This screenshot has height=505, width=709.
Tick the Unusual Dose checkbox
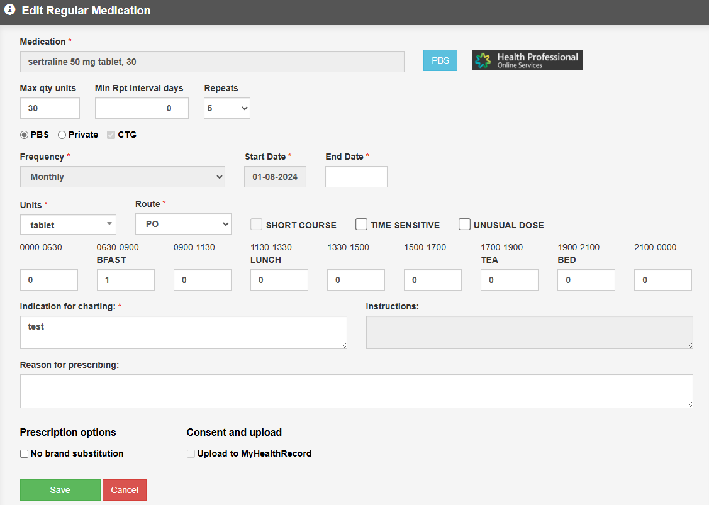pos(464,225)
